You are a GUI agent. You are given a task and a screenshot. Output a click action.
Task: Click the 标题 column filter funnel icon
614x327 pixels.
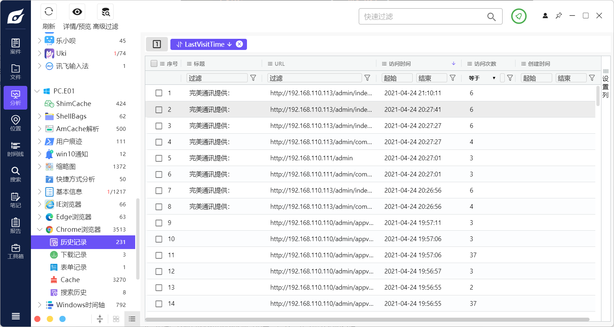(253, 78)
